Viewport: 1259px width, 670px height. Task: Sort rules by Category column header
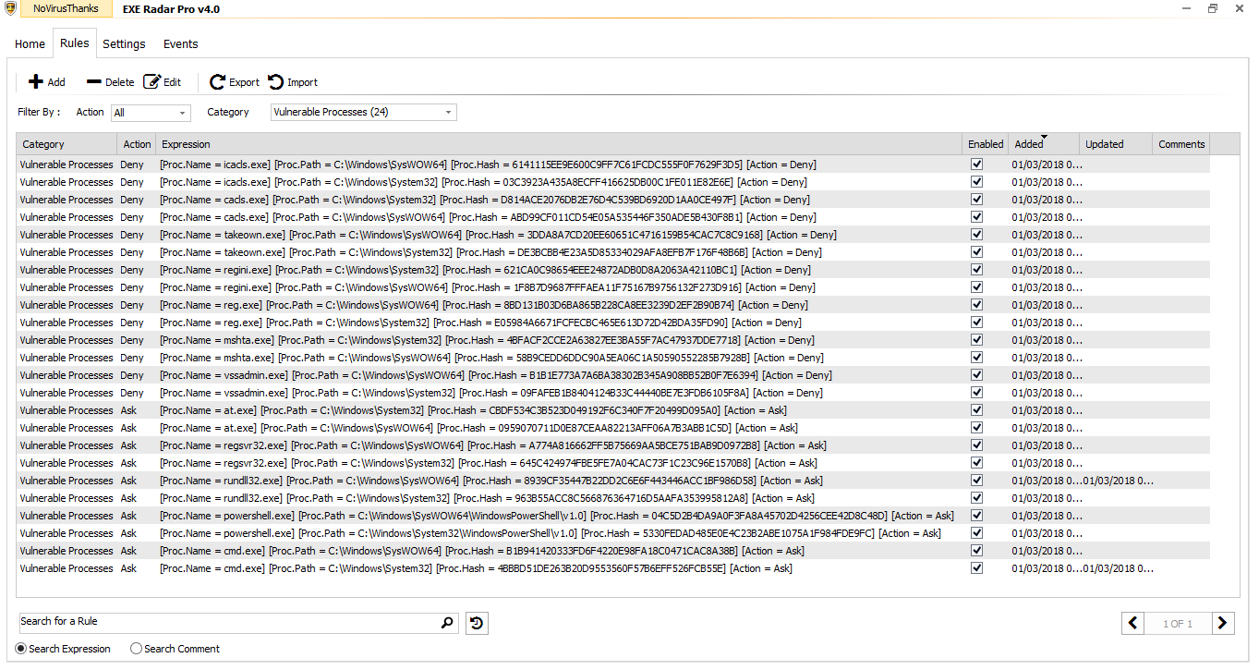coord(67,144)
